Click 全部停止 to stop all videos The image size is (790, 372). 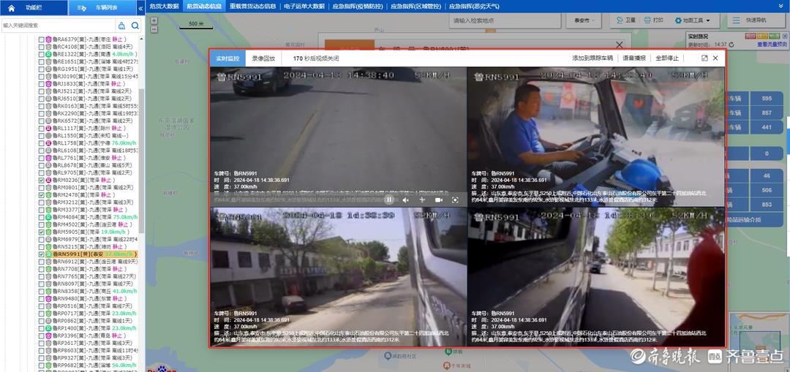[x=667, y=58]
